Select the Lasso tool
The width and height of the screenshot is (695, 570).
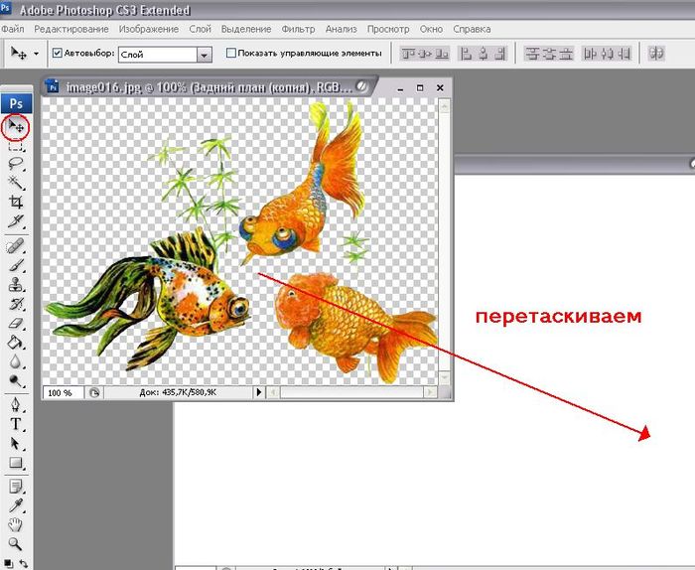(x=16, y=163)
